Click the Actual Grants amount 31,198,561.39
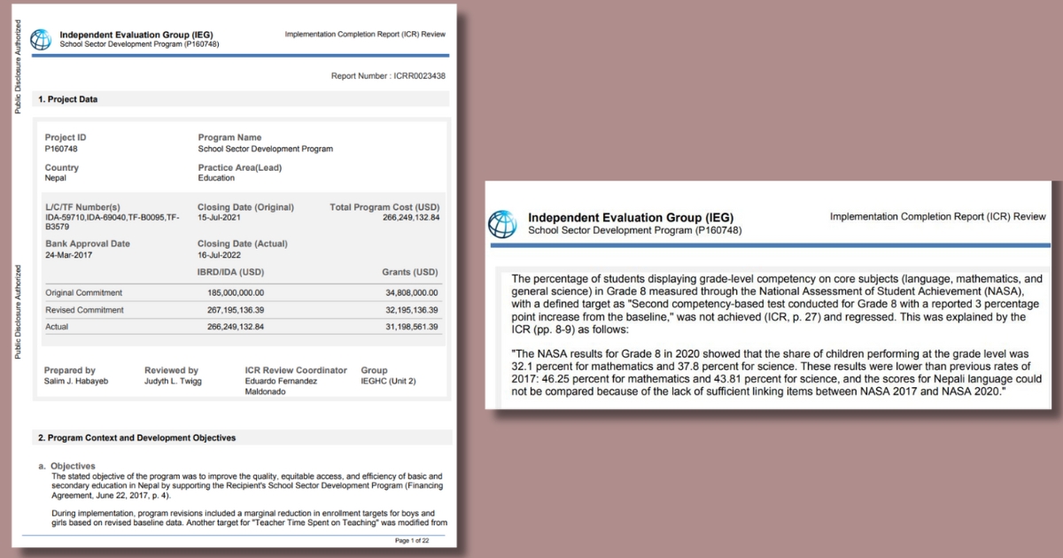1063x558 pixels. (408, 328)
